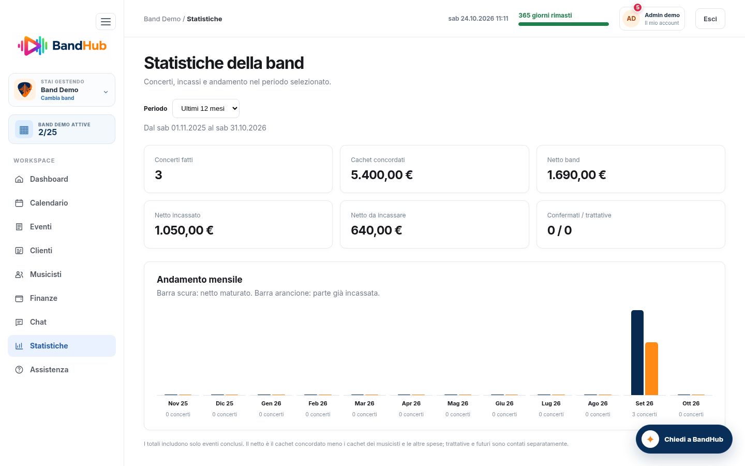This screenshot has width=745, height=466.
Task: Click the Concerti fatti card
Action: (x=238, y=169)
